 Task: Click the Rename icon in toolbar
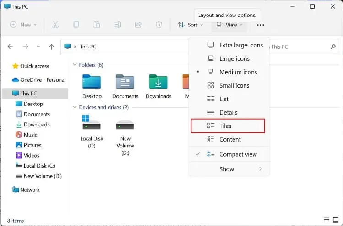[x=118, y=25]
